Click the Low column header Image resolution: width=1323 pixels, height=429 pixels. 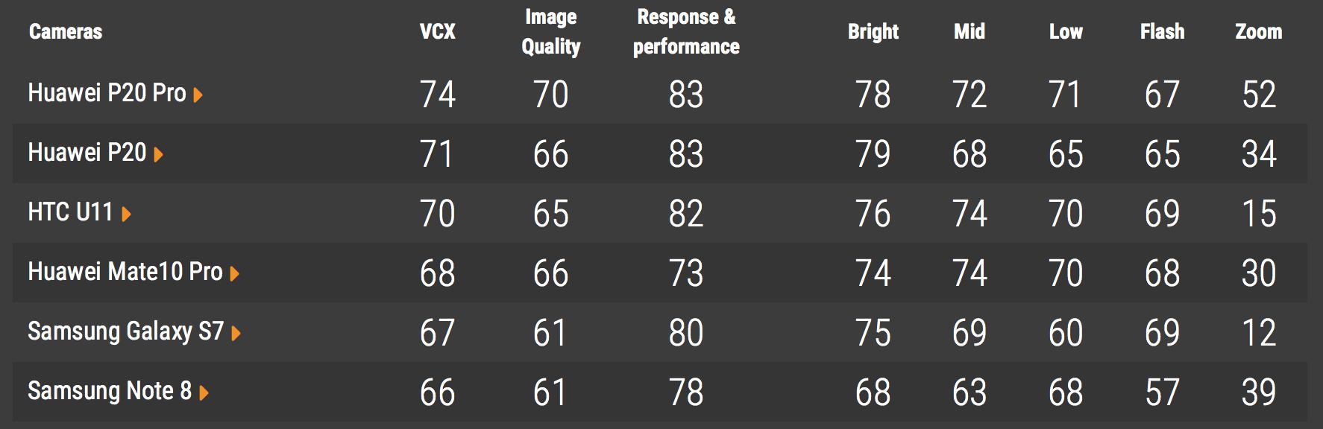(1066, 31)
